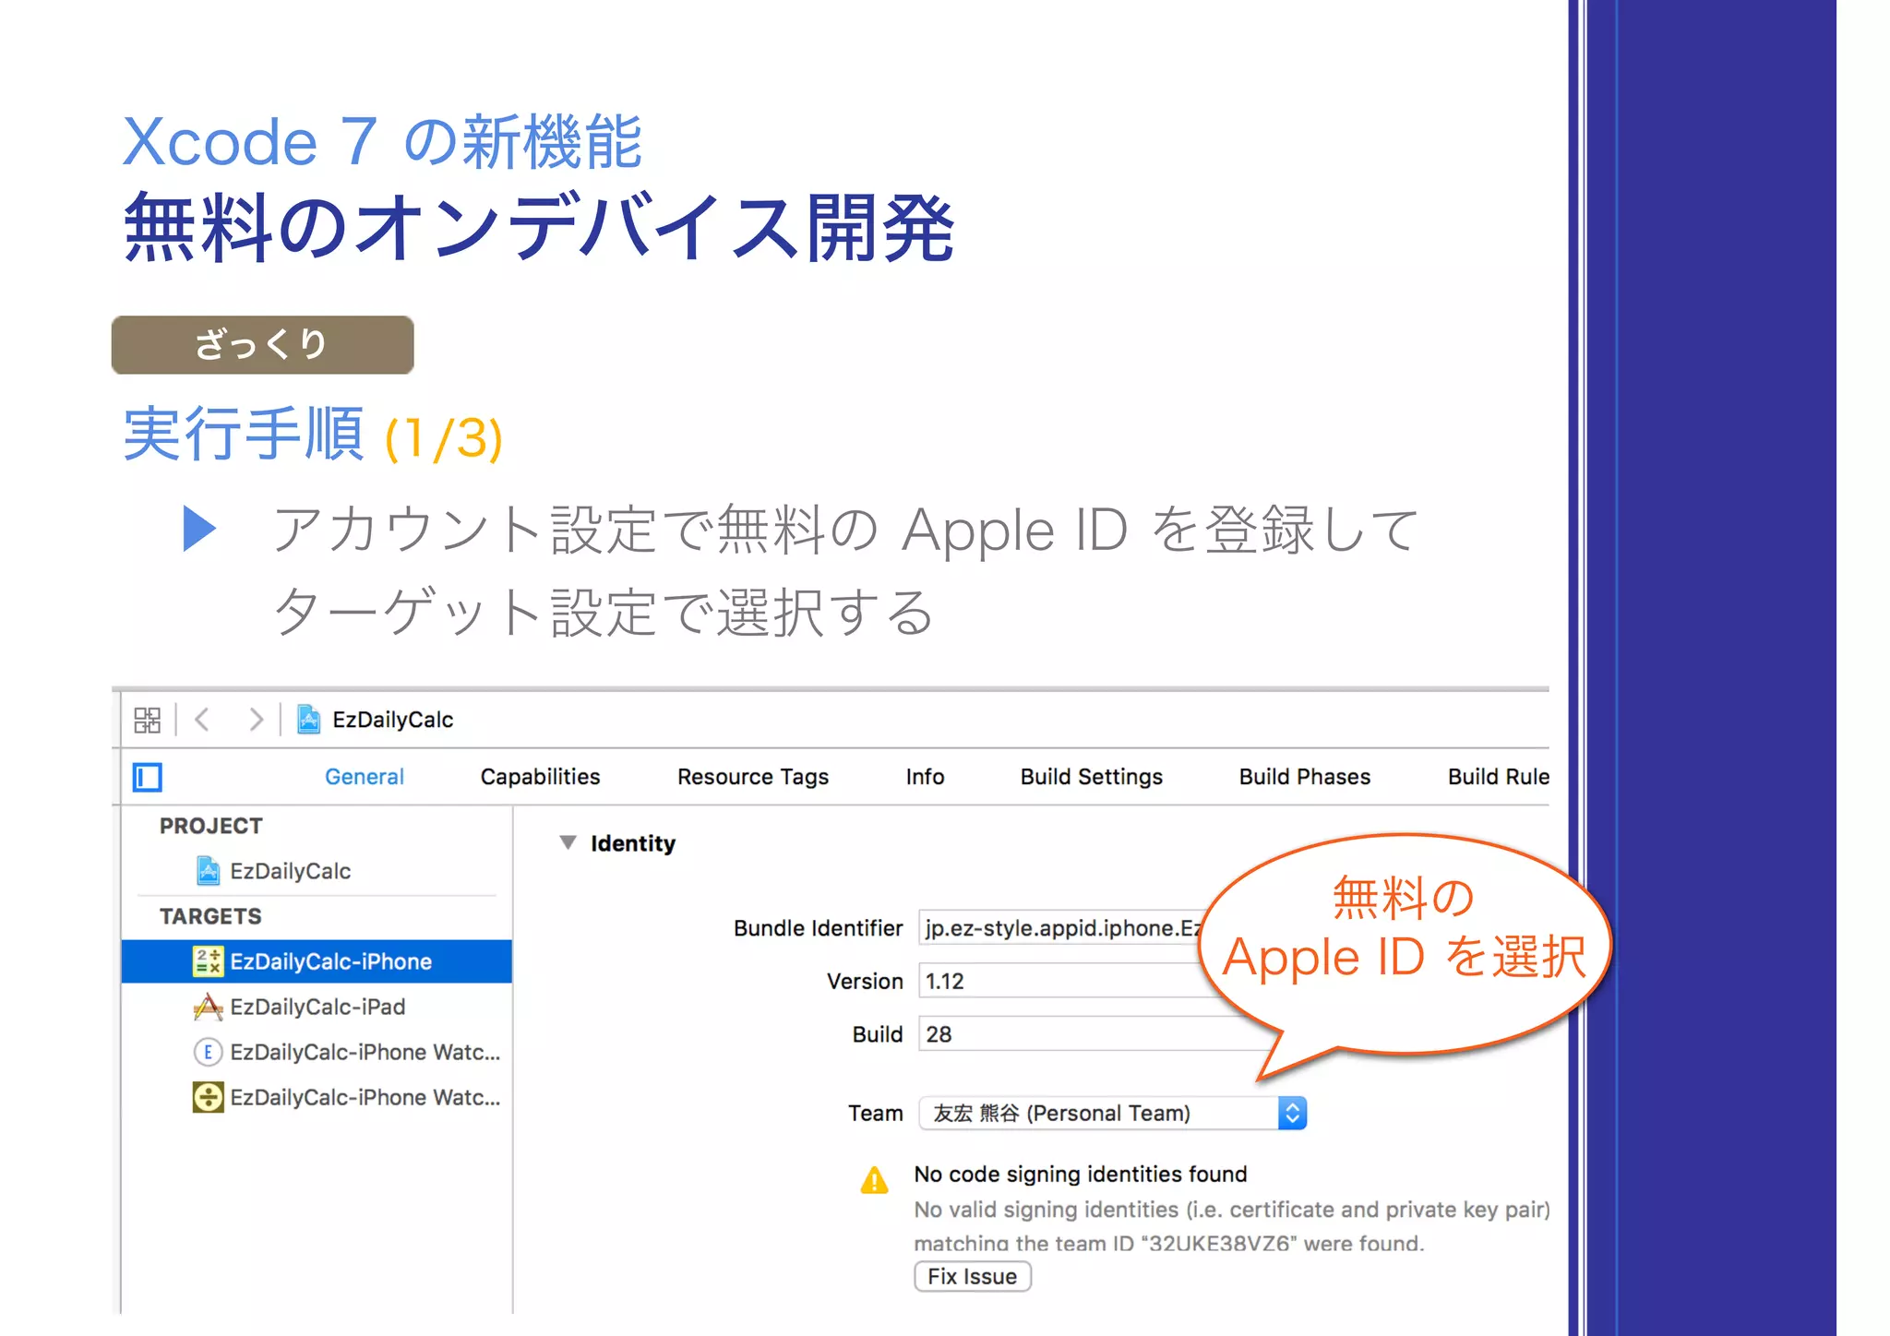The height and width of the screenshot is (1336, 1890).
Task: Open the Build Phases tab
Action: (1304, 777)
